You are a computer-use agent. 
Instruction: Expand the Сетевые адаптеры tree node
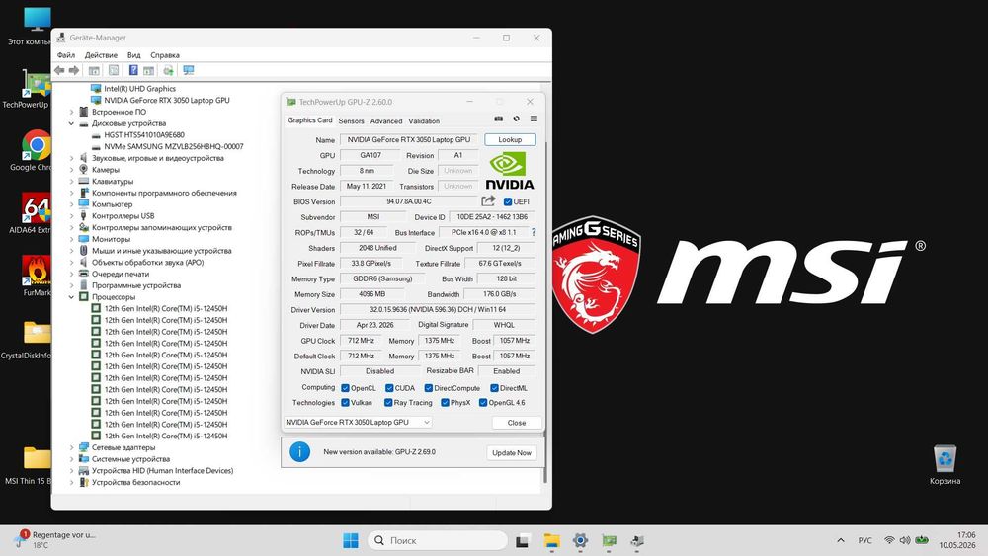71,447
